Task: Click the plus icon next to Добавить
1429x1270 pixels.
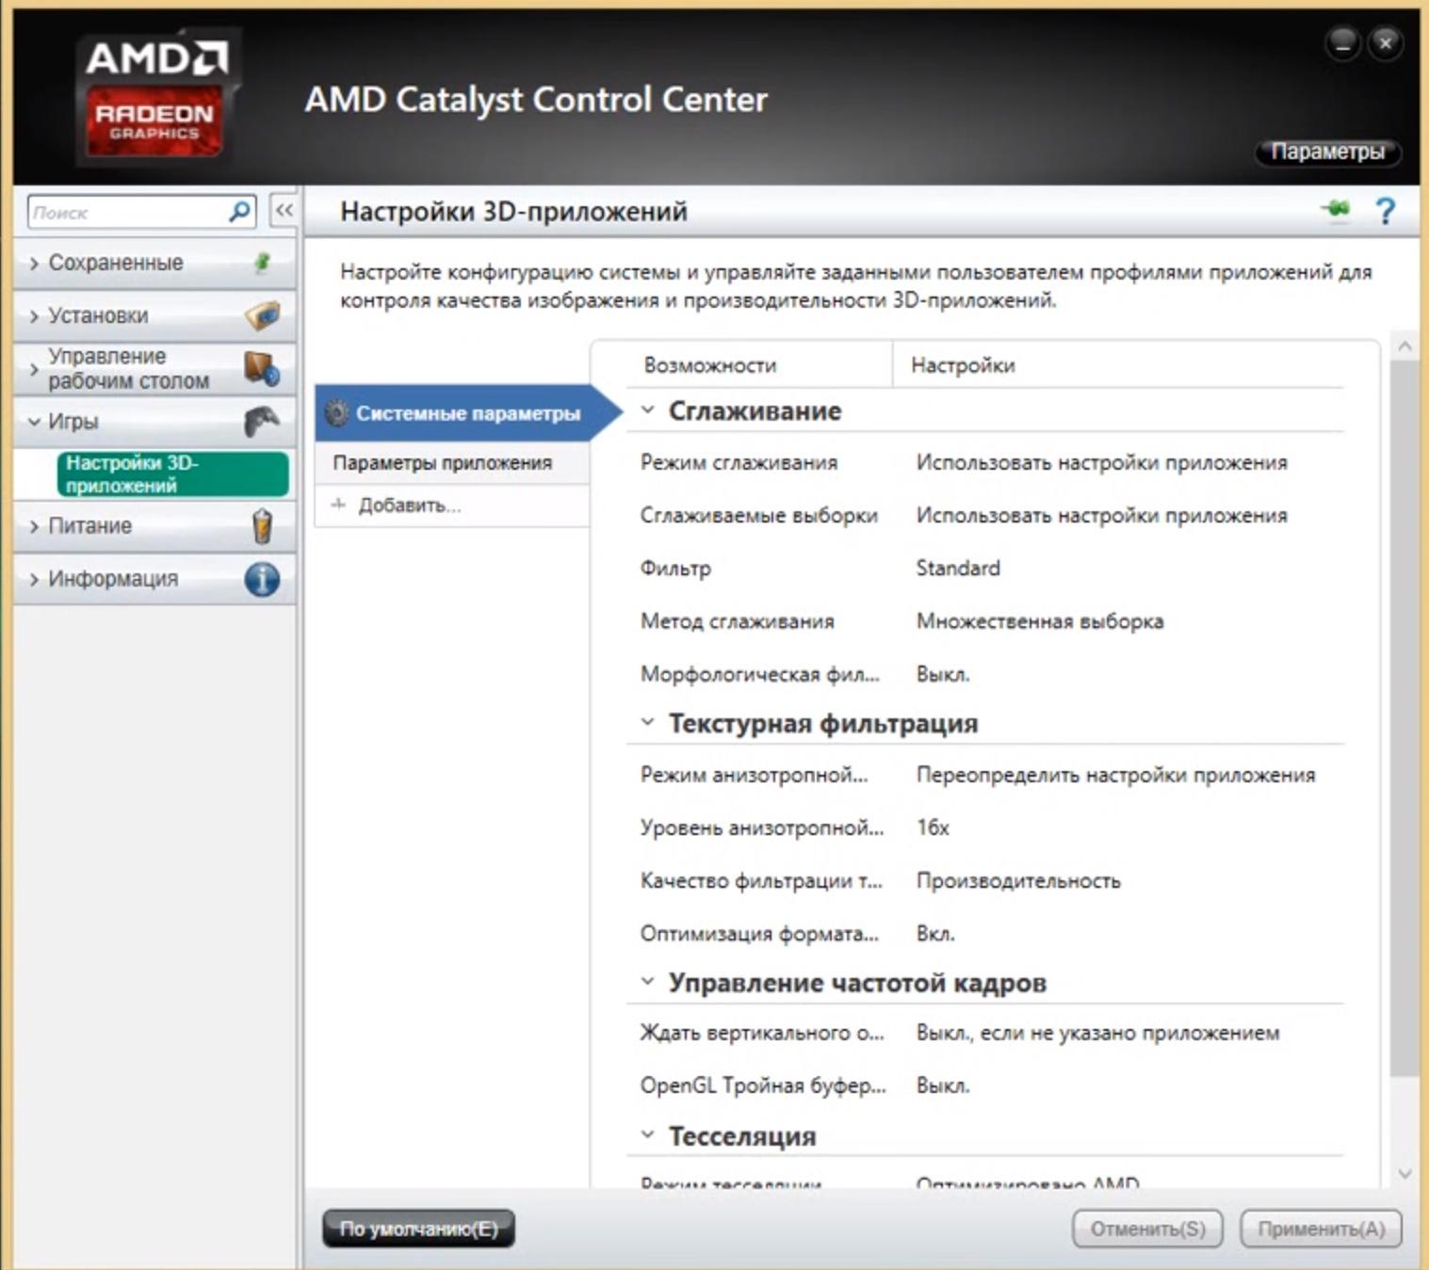Action: (339, 505)
